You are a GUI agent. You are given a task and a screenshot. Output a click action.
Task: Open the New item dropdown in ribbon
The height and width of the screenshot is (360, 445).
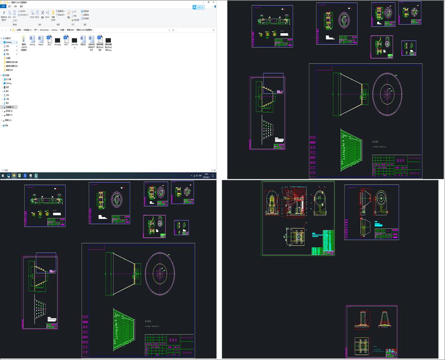click(61, 11)
